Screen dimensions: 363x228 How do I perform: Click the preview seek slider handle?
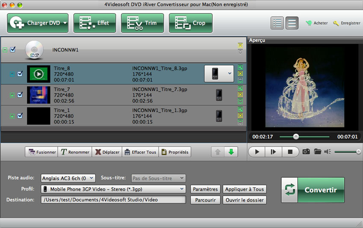296,137
